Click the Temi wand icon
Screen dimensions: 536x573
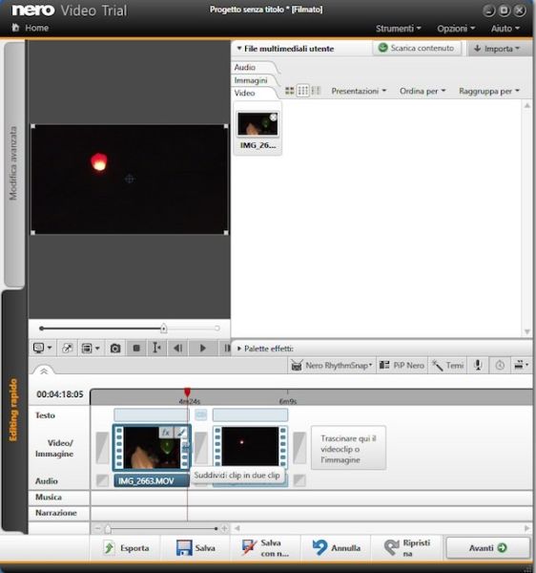coord(437,365)
